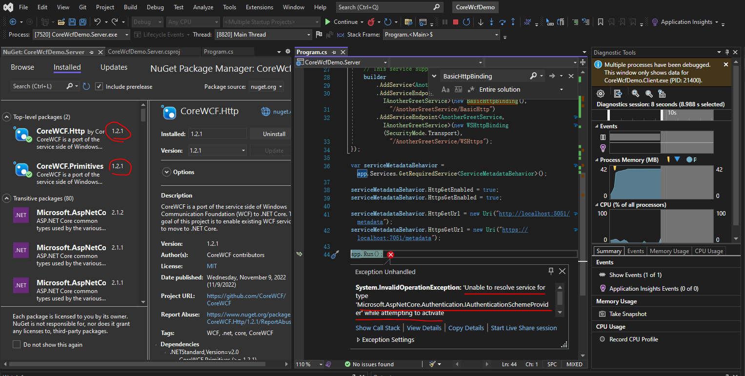Screen dimensions: 745x376
Task: Toggle Use regular expressions in find box
Action: tap(471, 90)
